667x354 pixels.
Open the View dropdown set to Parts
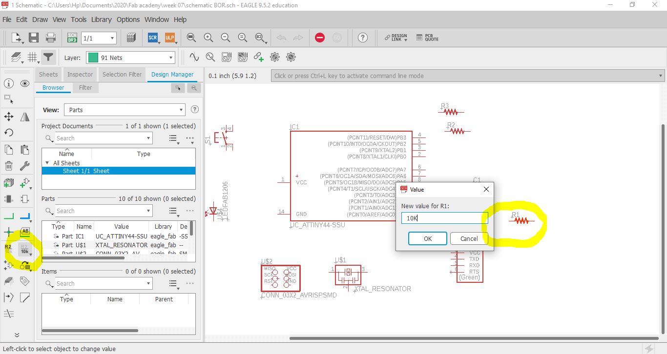125,110
